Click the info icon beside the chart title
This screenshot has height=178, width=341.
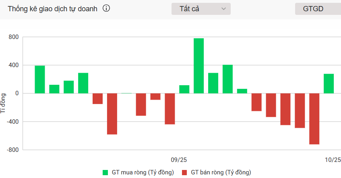click(106, 8)
